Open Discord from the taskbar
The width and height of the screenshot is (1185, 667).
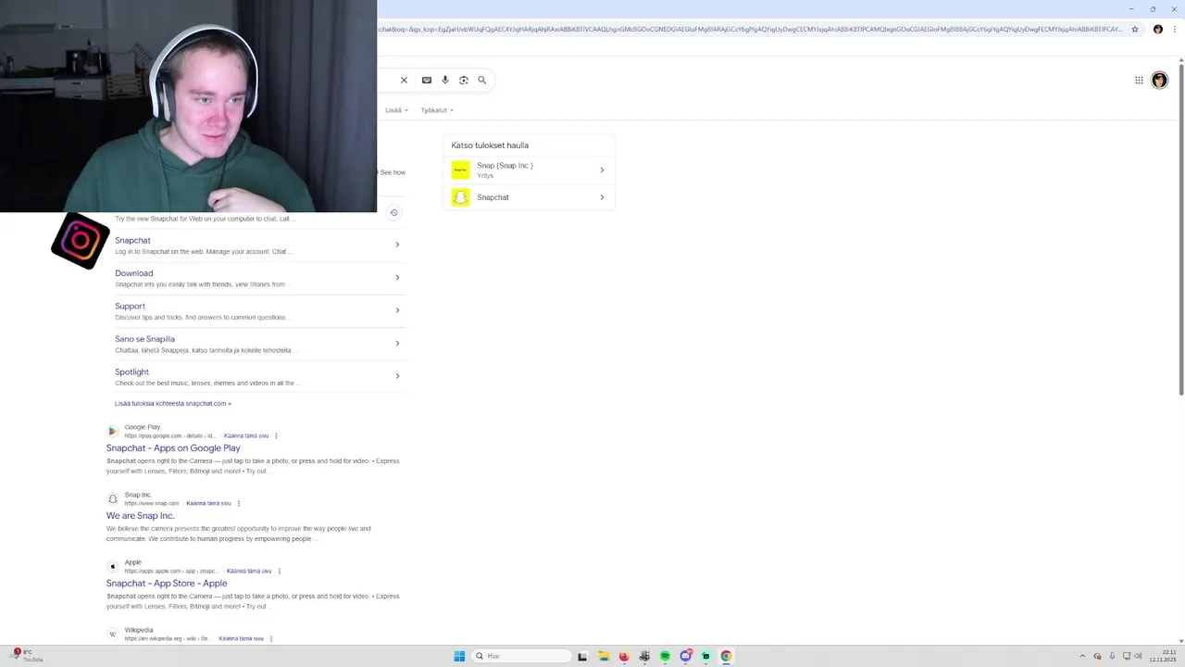(x=685, y=656)
